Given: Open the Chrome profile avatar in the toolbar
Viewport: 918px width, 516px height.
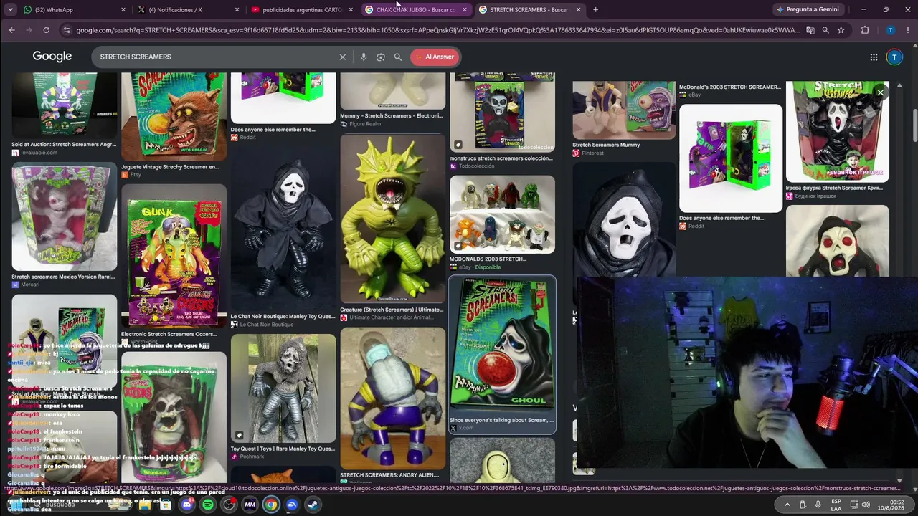Looking at the screenshot, I should (x=890, y=30).
